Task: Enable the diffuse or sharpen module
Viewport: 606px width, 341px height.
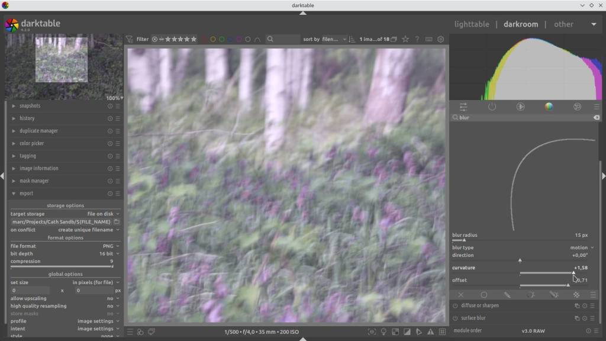Action: tap(455, 306)
